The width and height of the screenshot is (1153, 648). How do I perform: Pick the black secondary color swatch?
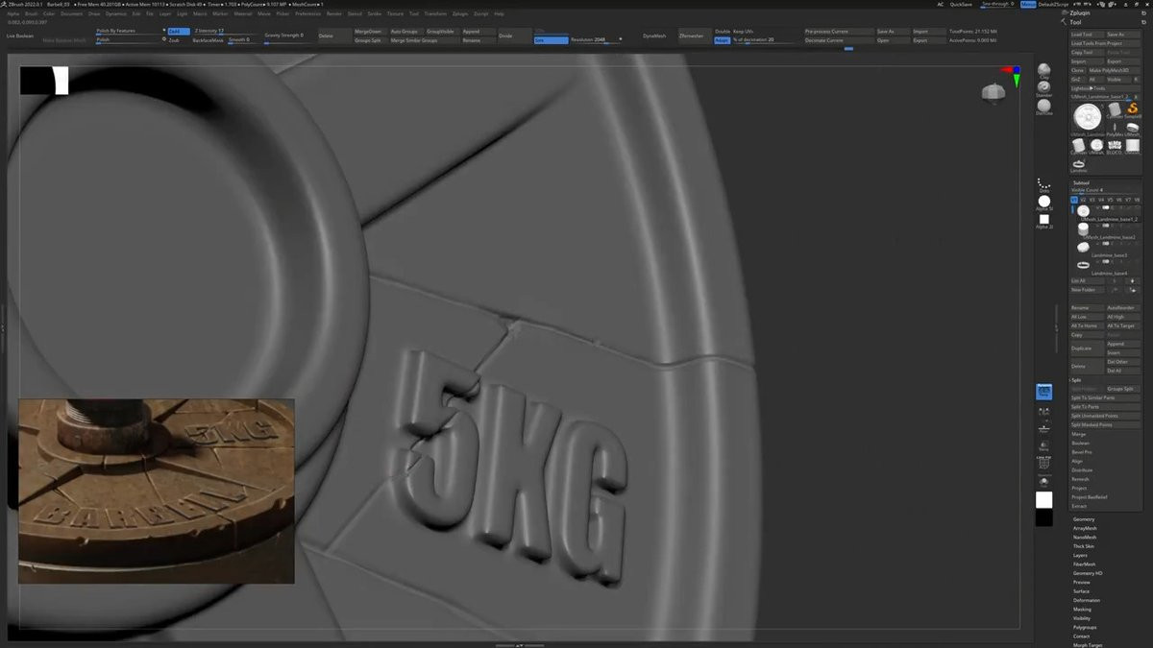(x=1044, y=518)
